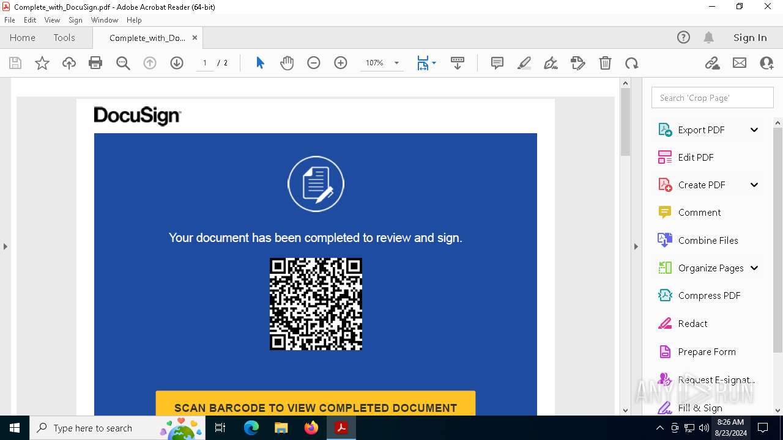
Task: Click the taskbar search box
Action: click(x=118, y=428)
